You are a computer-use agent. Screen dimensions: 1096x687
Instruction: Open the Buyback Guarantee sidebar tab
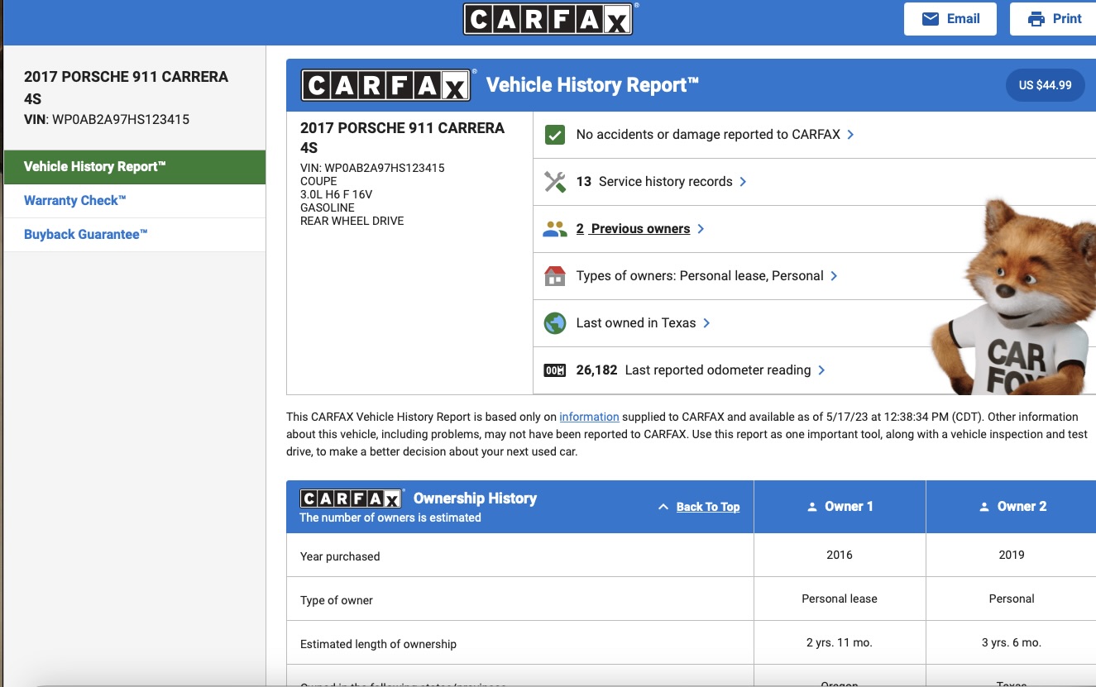135,235
